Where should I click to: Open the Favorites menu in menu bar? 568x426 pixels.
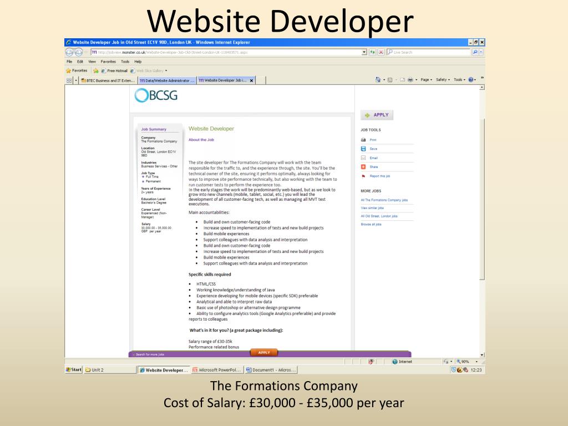pyautogui.click(x=108, y=62)
